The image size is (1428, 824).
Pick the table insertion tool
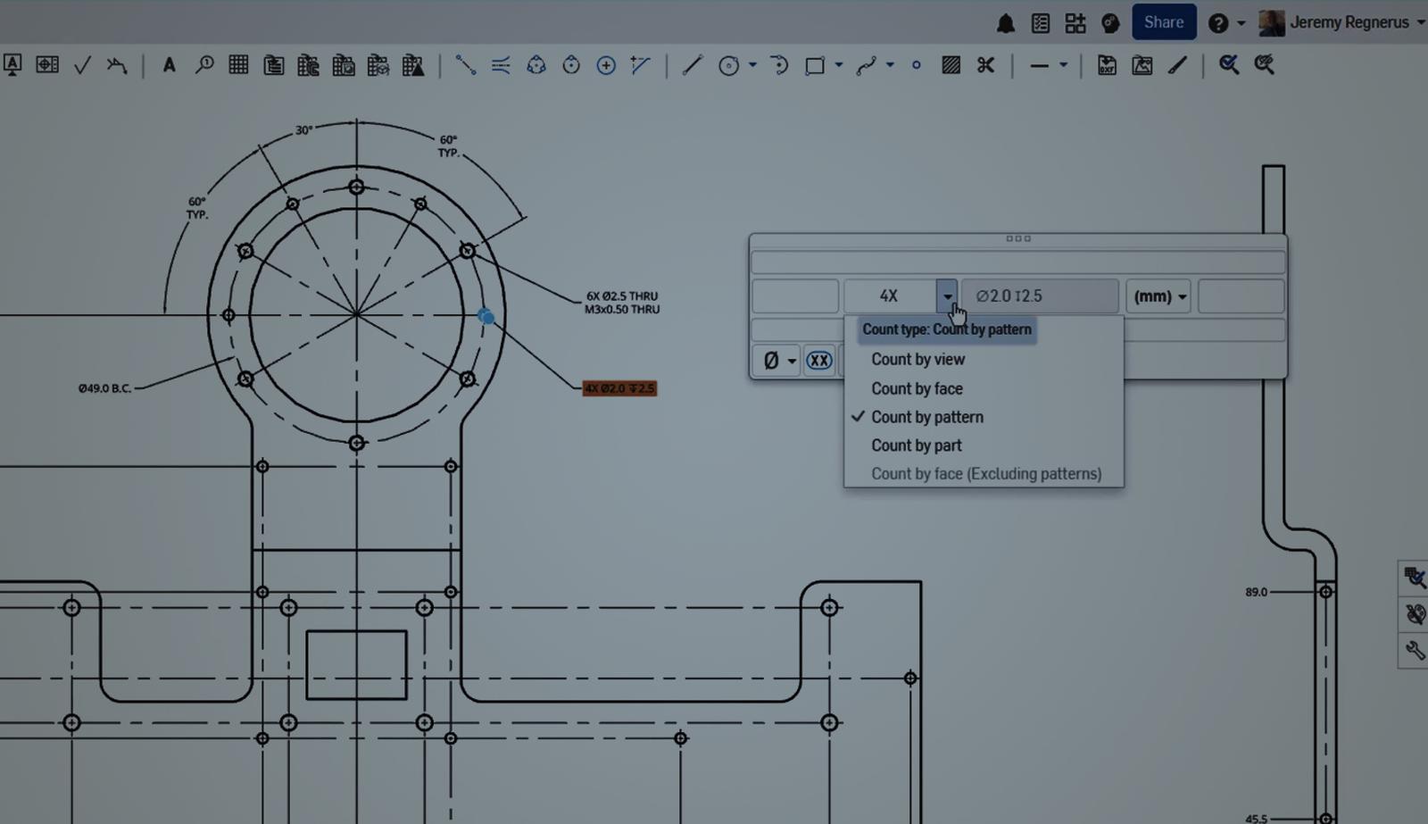click(x=238, y=64)
